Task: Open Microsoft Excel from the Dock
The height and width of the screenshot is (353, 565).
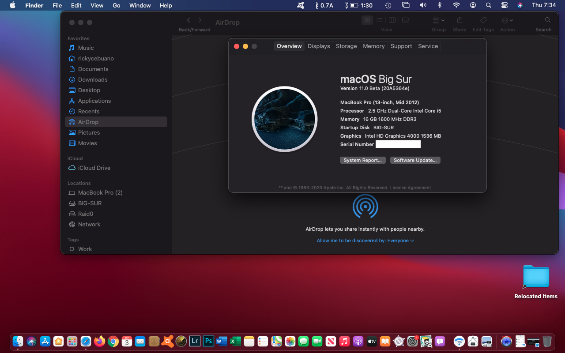Action: click(x=236, y=341)
